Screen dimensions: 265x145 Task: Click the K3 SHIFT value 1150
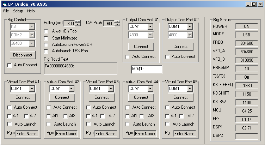(247, 94)
